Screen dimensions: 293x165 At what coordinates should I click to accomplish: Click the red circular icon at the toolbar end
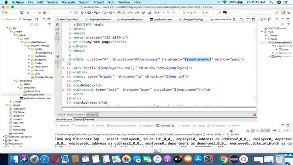point(225,12)
